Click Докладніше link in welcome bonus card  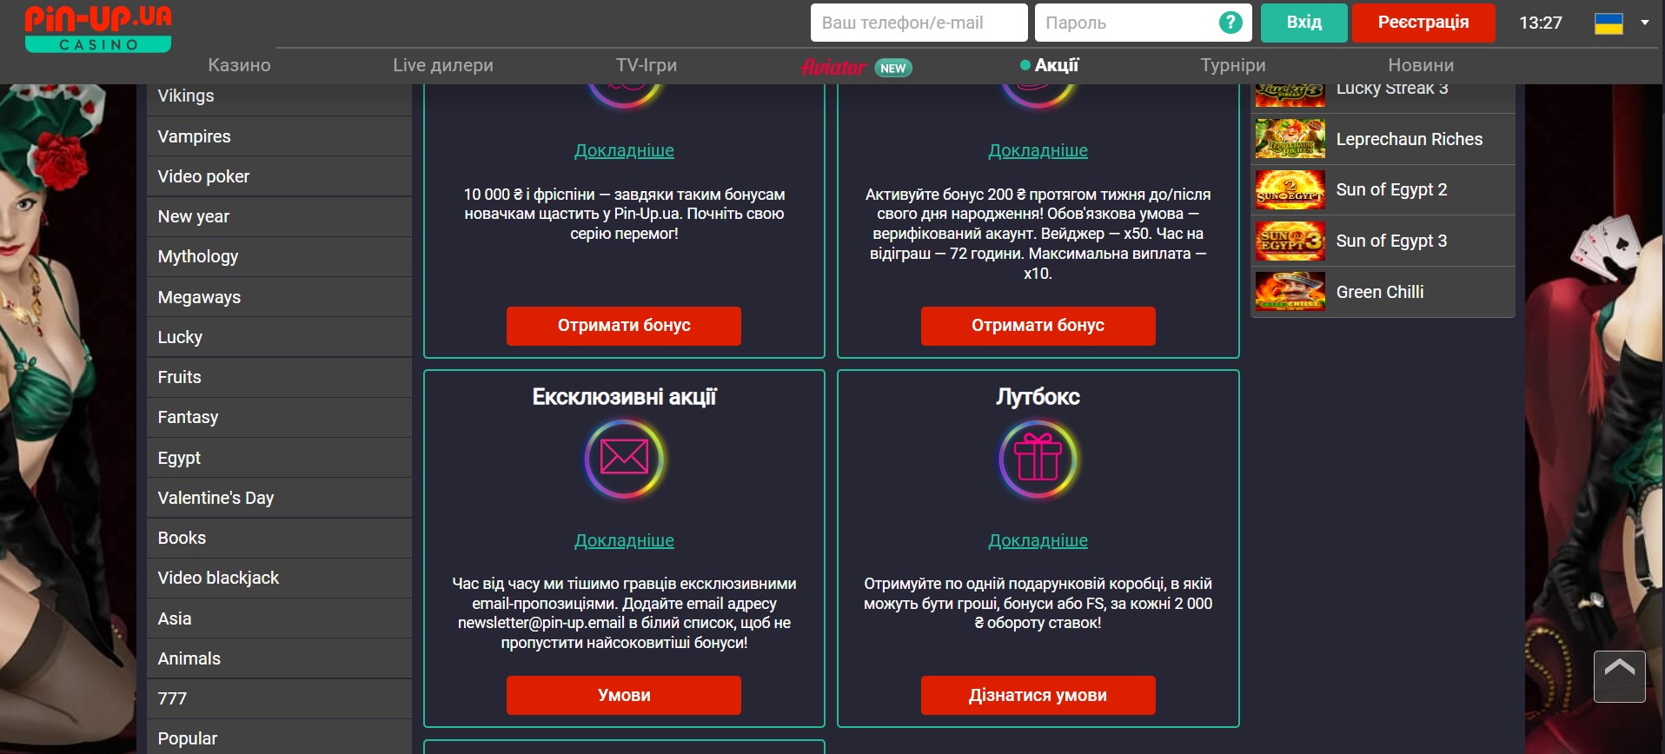624,150
